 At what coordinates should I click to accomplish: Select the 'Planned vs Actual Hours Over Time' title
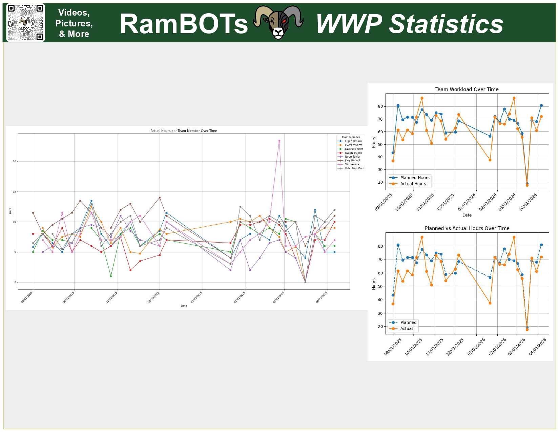point(467,228)
